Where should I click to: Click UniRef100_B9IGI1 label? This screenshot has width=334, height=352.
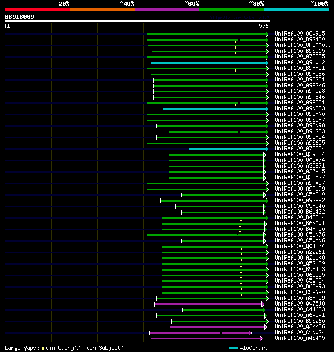click(x=300, y=80)
